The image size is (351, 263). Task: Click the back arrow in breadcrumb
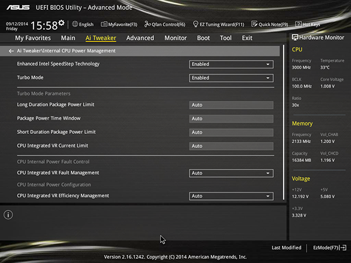(x=11, y=51)
